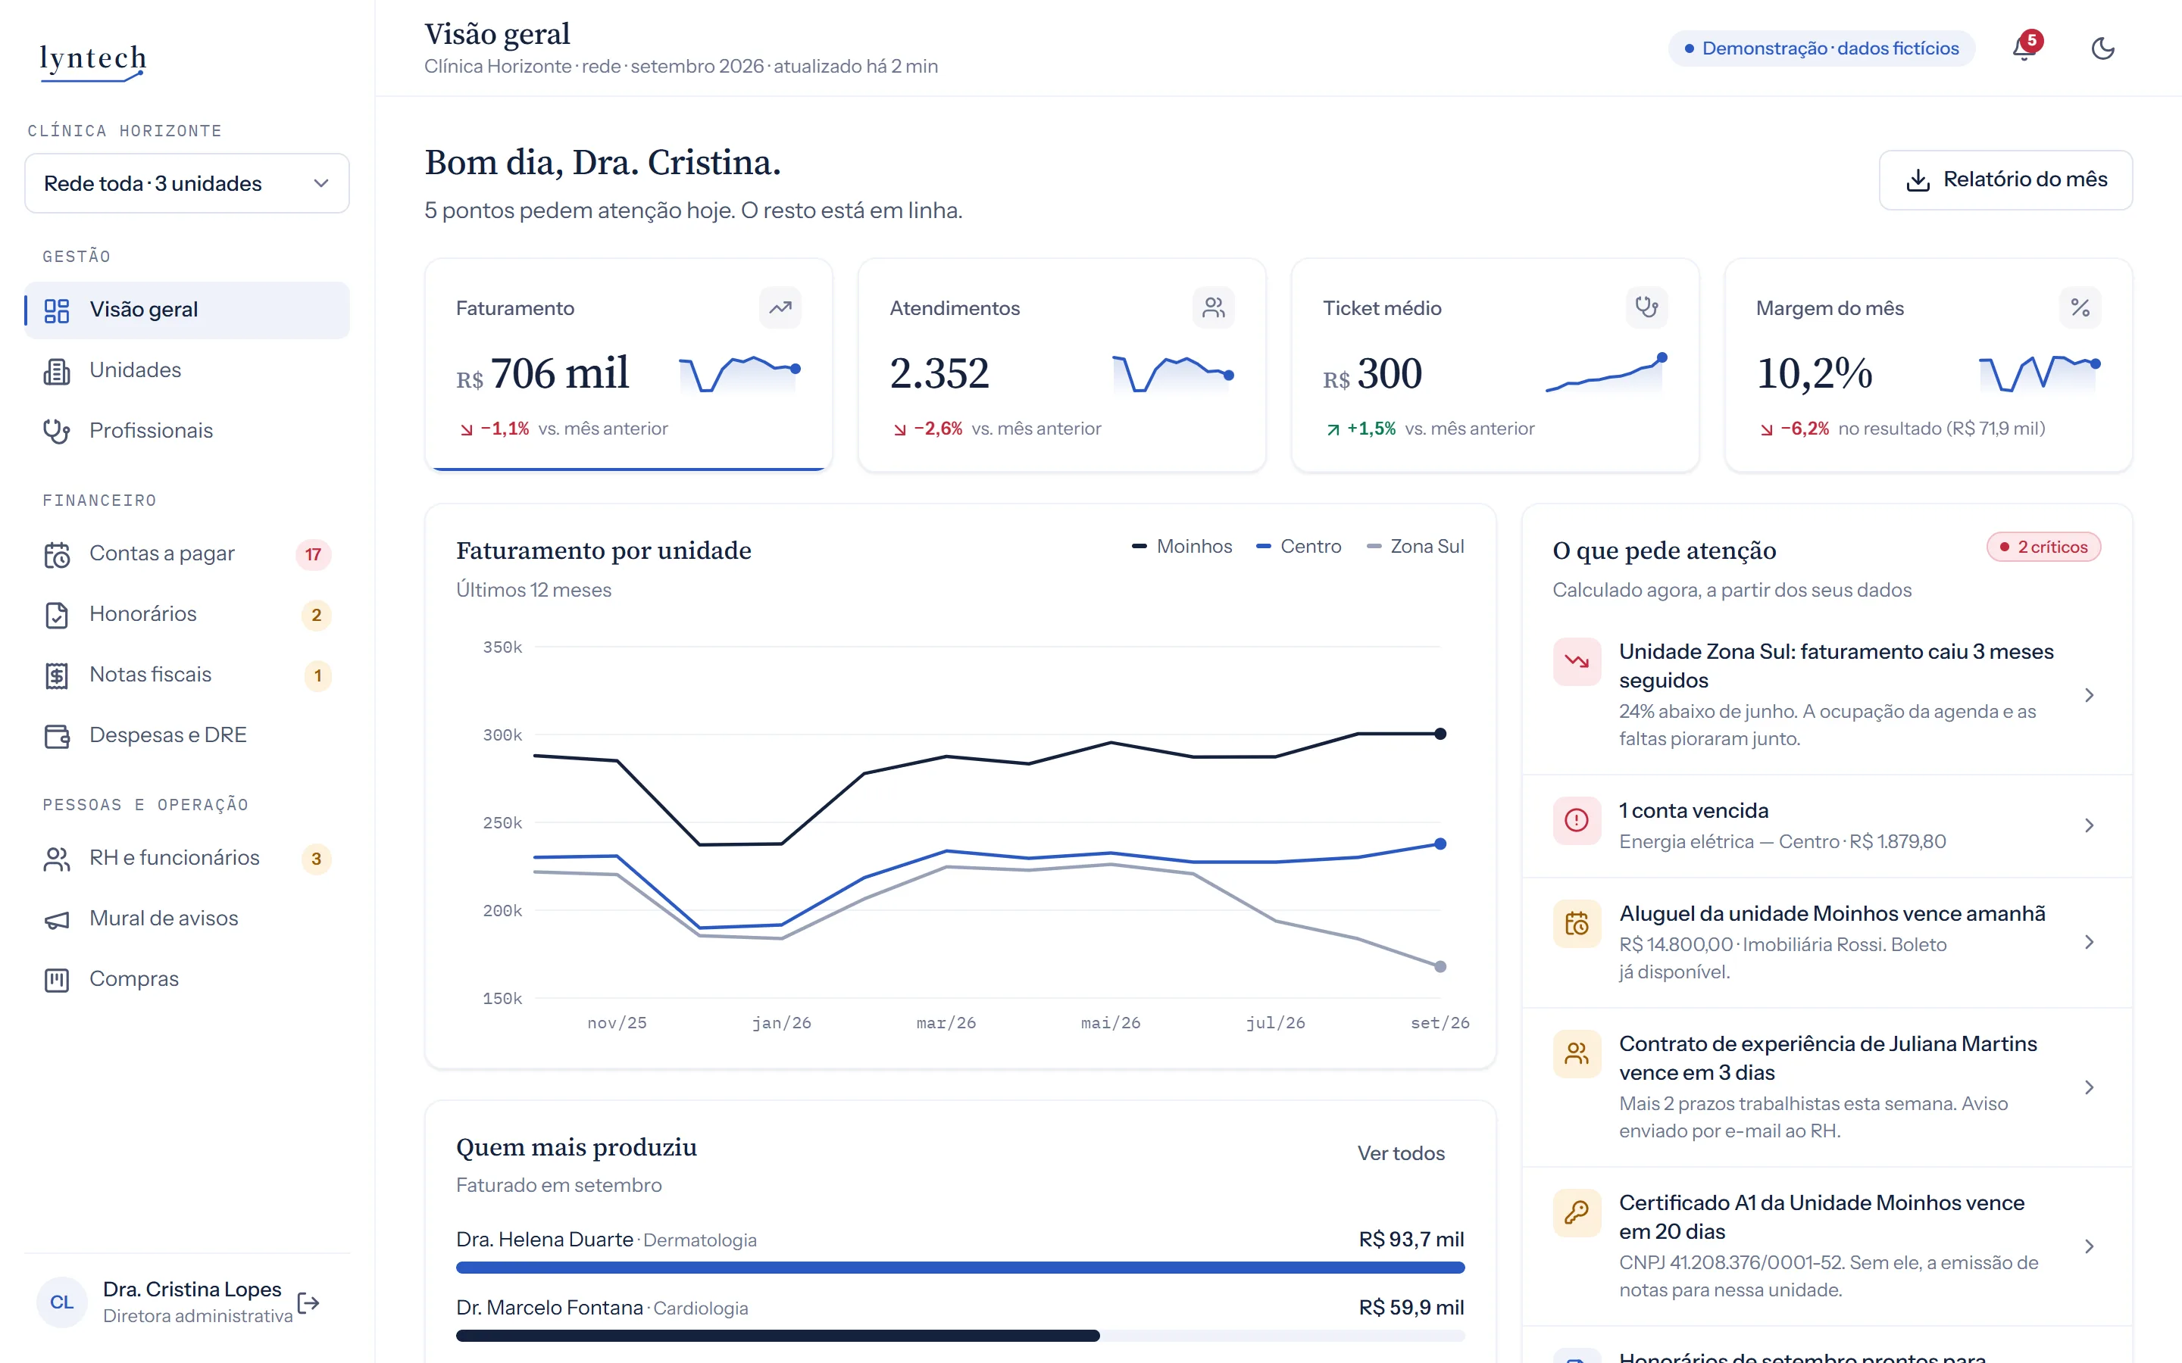The image size is (2182, 1363).
Task: Click Dra. Helena Duarte's production bar
Action: [960, 1268]
